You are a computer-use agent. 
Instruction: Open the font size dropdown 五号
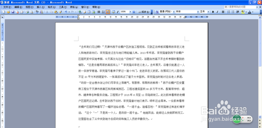coord(208,12)
